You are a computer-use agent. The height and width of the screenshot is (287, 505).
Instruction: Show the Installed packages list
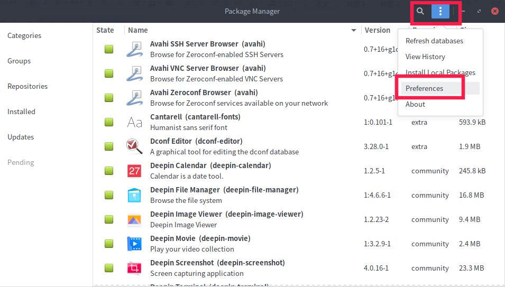[x=22, y=112]
